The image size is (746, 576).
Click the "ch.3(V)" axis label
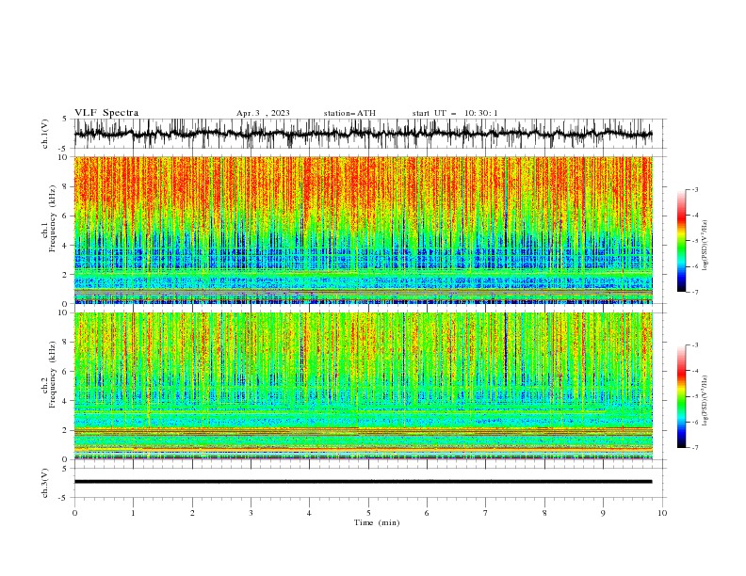pyautogui.click(x=45, y=483)
